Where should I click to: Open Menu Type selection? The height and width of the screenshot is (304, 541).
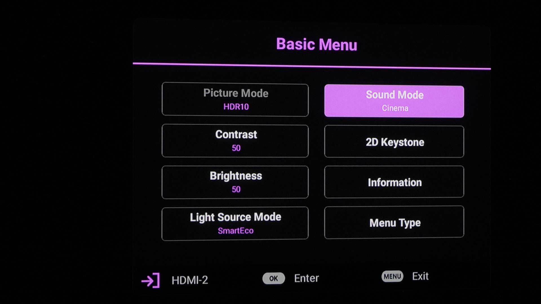coord(394,222)
